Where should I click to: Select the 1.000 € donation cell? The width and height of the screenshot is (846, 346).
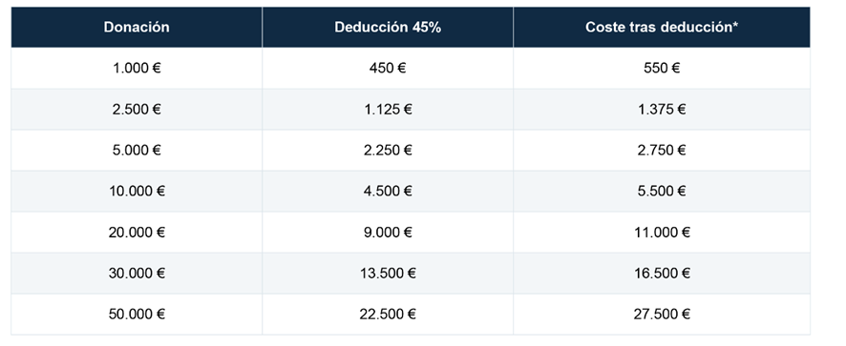pyautogui.click(x=137, y=69)
